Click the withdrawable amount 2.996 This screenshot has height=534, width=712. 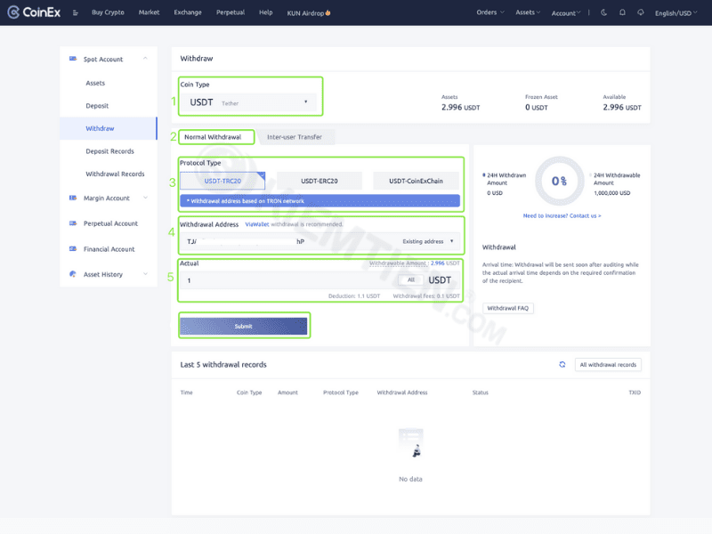pyautogui.click(x=437, y=263)
